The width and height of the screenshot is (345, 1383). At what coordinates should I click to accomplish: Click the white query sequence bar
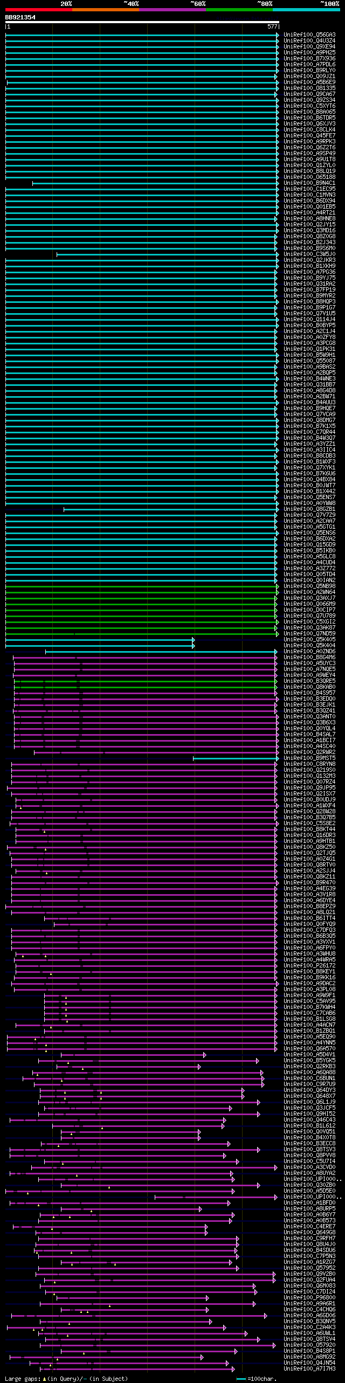point(142,23)
